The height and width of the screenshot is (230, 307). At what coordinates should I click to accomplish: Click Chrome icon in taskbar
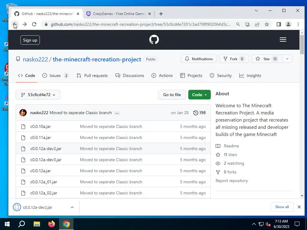click(66, 224)
